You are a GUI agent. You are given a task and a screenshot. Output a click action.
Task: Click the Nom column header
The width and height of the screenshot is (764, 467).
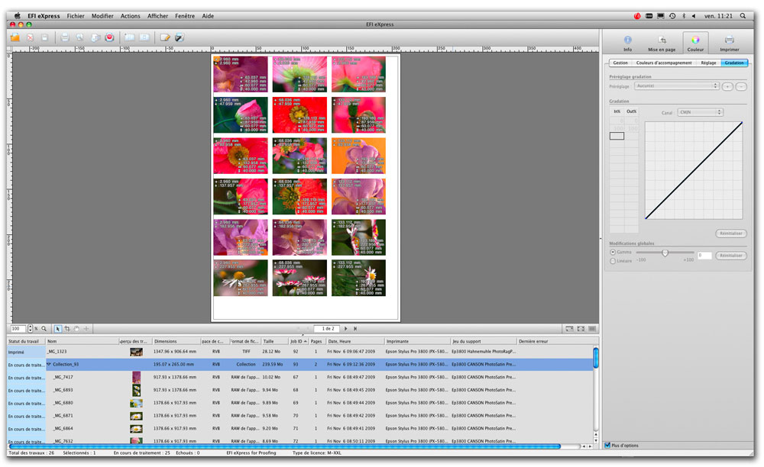83,342
